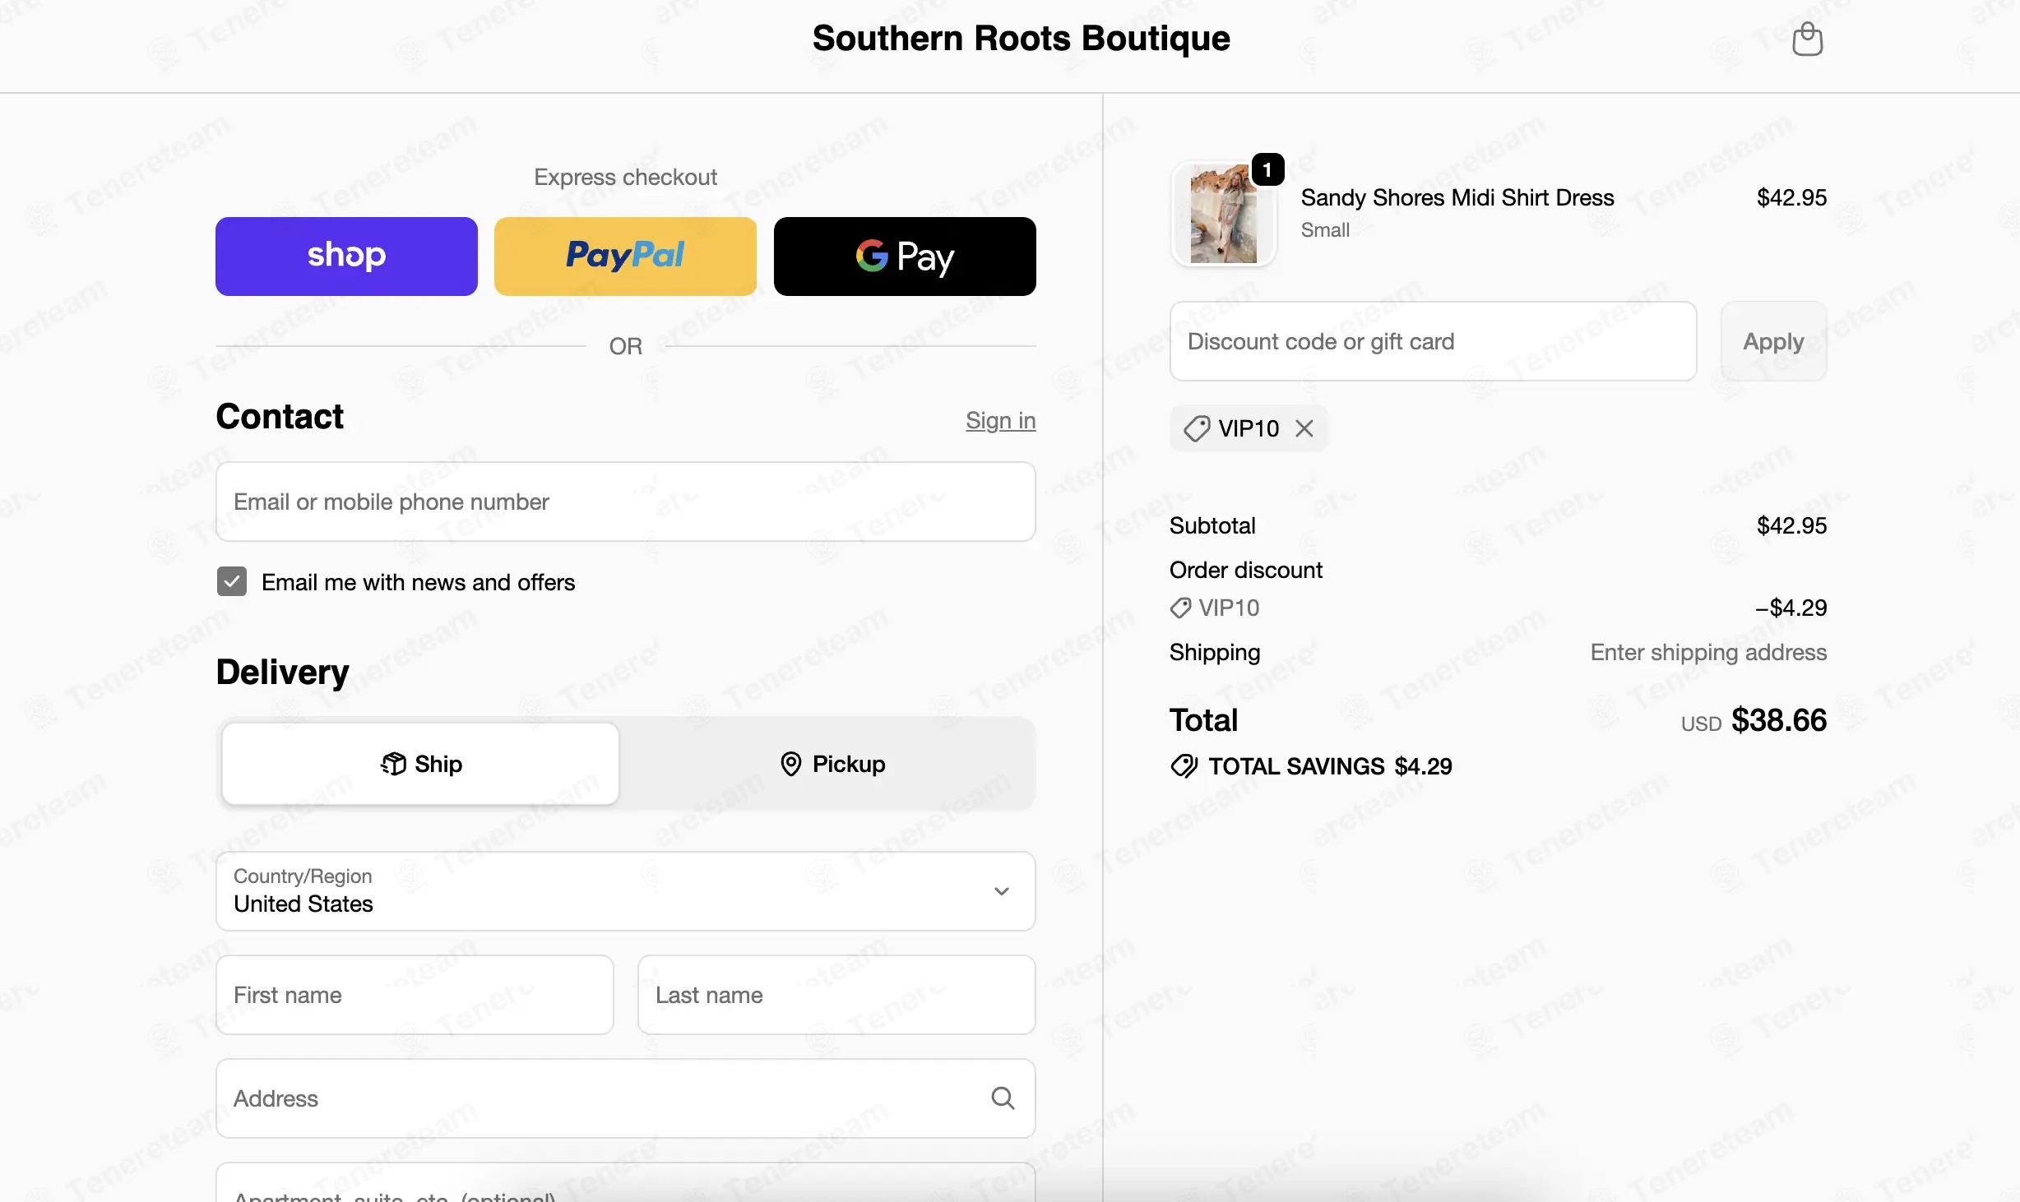2020x1202 pixels.
Task: Click the Small size variant label
Action: 1325,230
